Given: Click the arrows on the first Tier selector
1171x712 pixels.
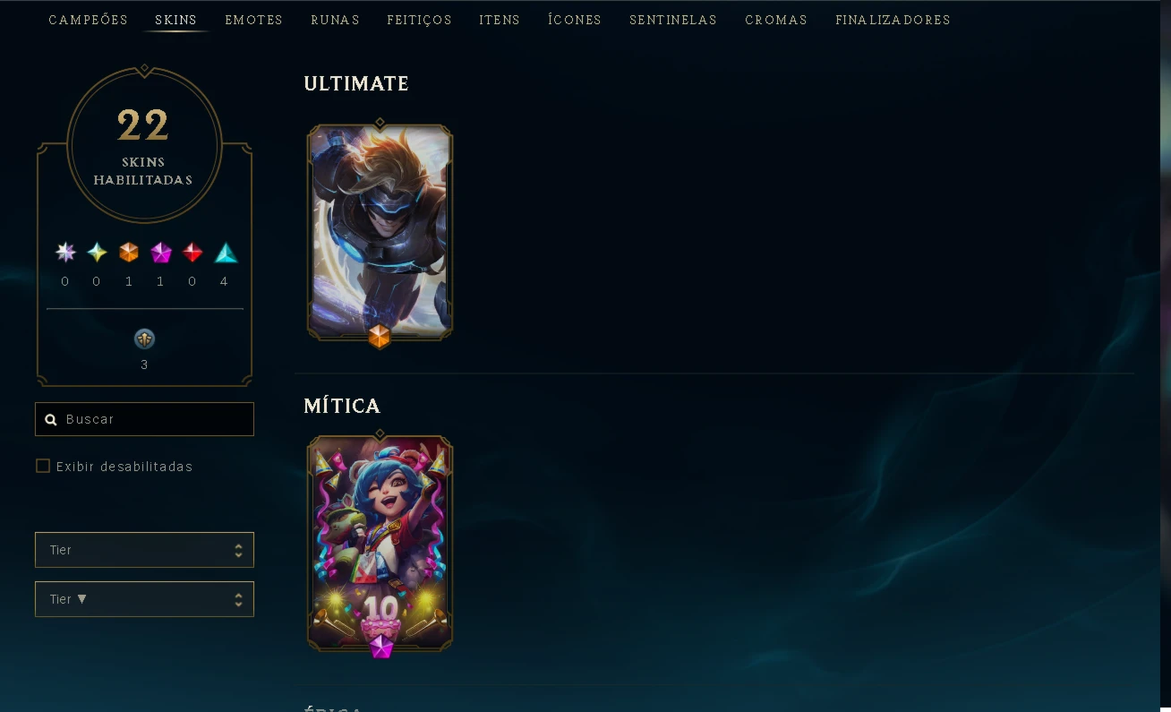Looking at the screenshot, I should [238, 550].
